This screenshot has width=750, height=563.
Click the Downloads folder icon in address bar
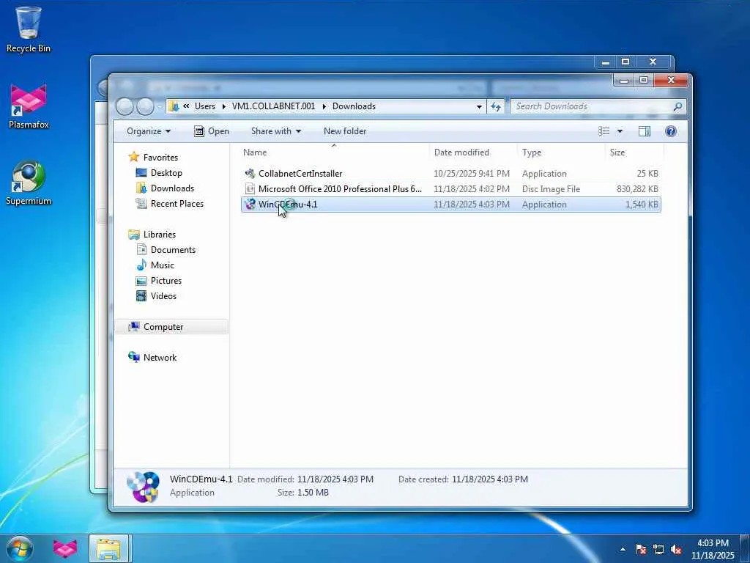[x=174, y=106]
